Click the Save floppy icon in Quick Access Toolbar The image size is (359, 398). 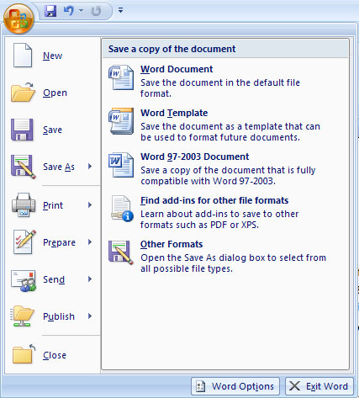pos(50,11)
